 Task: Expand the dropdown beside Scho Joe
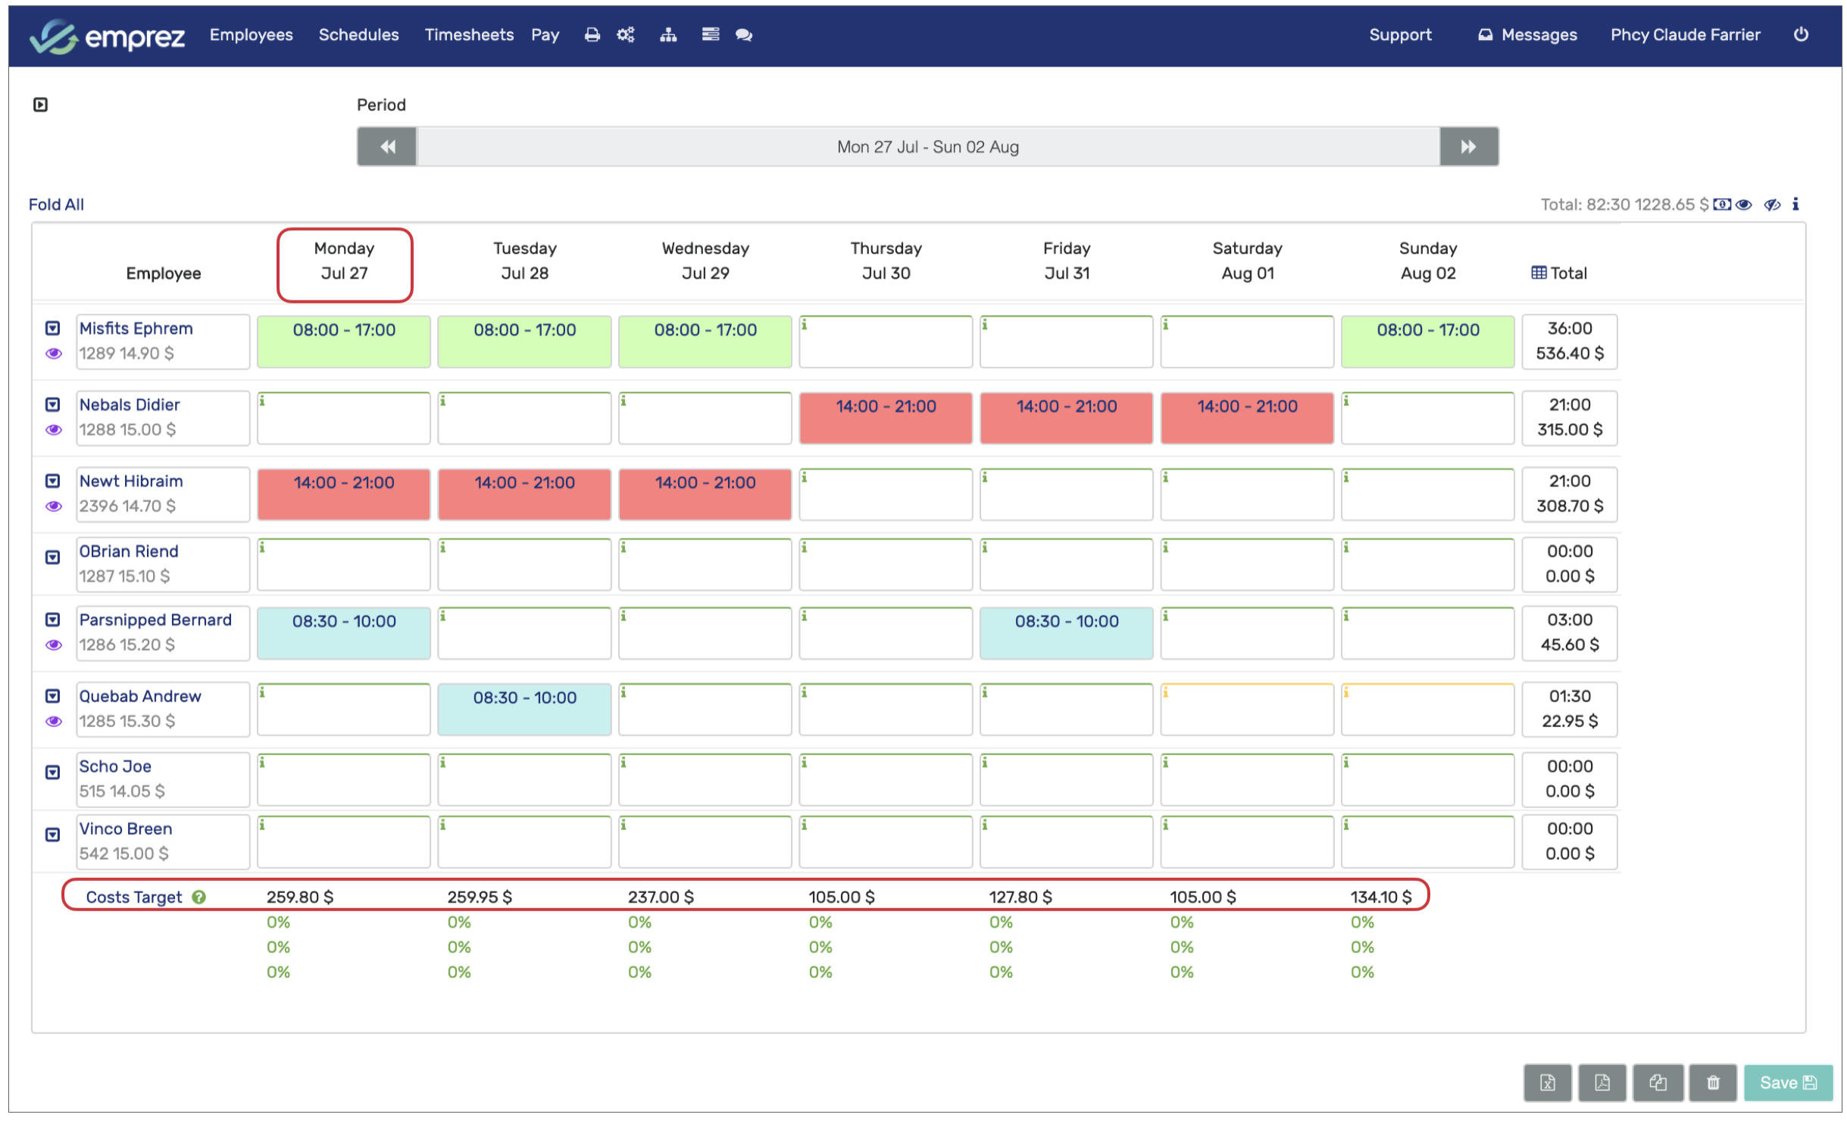[52, 773]
